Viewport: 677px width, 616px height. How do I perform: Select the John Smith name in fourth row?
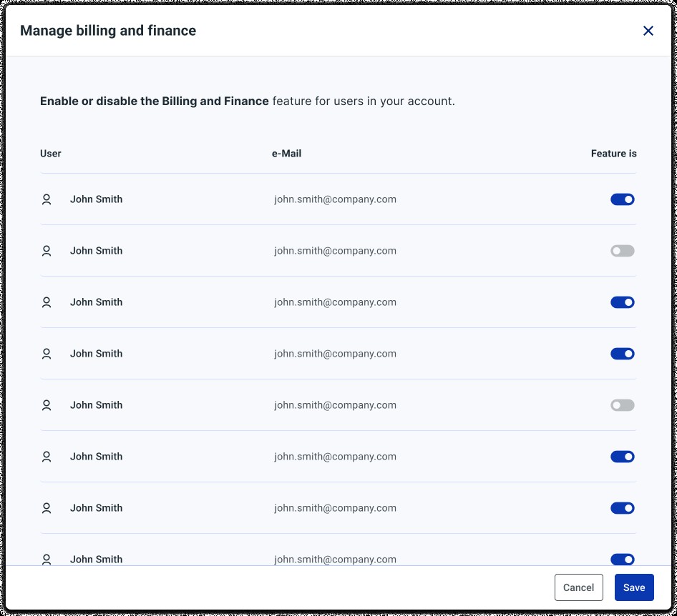[97, 354]
